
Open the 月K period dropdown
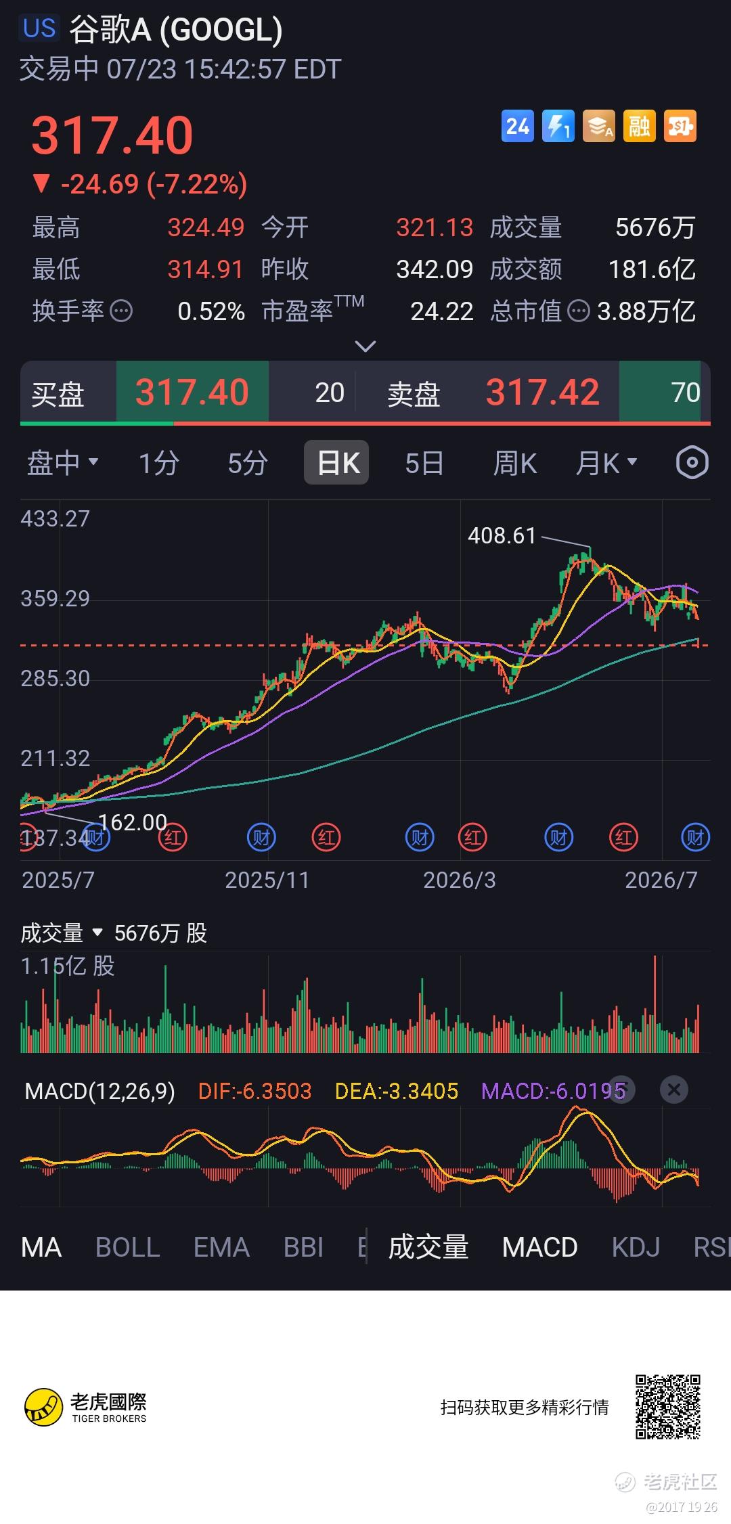[606, 463]
